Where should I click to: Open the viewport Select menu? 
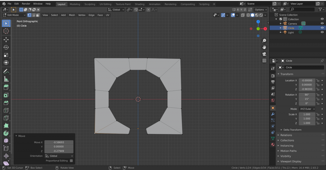(x=54, y=15)
